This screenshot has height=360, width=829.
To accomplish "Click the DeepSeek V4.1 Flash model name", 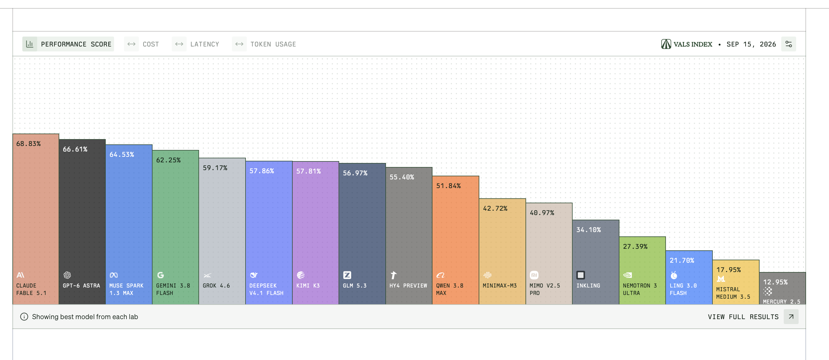I will tap(267, 289).
